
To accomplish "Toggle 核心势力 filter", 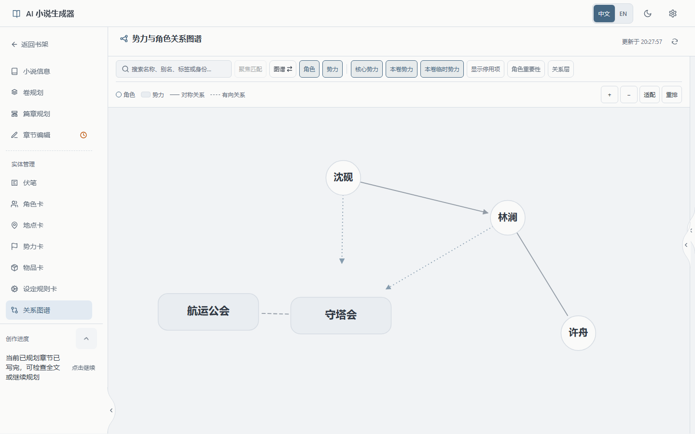I will [x=367, y=69].
